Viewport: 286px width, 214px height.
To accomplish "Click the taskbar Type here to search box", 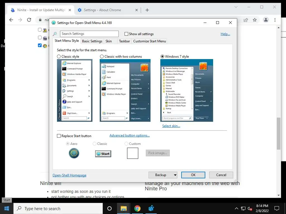I will [58, 208].
